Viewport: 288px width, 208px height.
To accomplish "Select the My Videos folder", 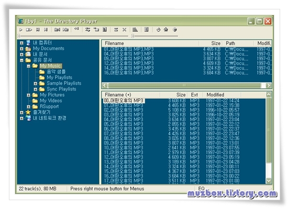I will click(51, 101).
